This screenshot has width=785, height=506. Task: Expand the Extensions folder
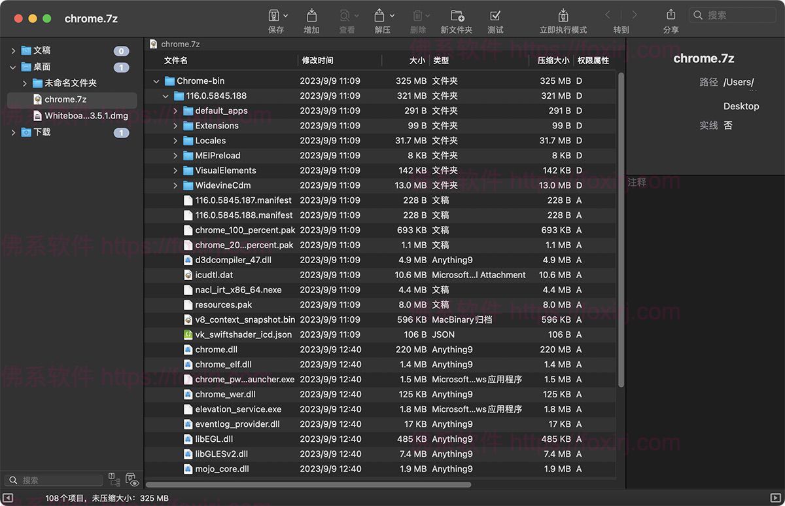point(175,126)
